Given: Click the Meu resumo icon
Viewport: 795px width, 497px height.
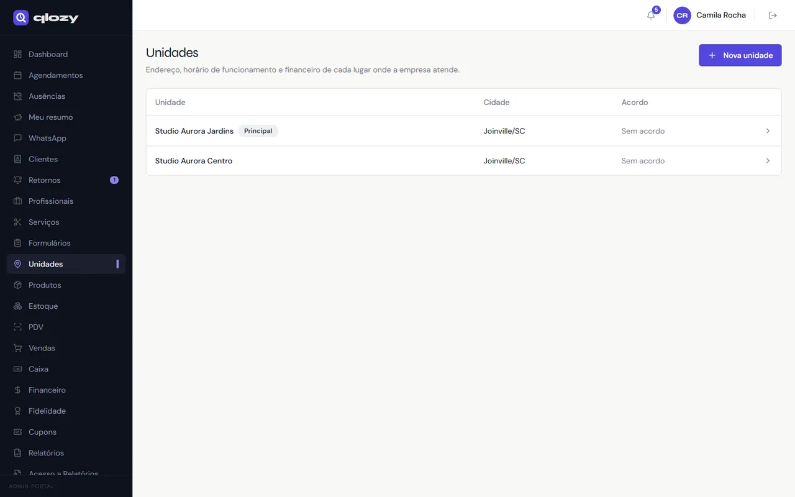Looking at the screenshot, I should coord(17,117).
